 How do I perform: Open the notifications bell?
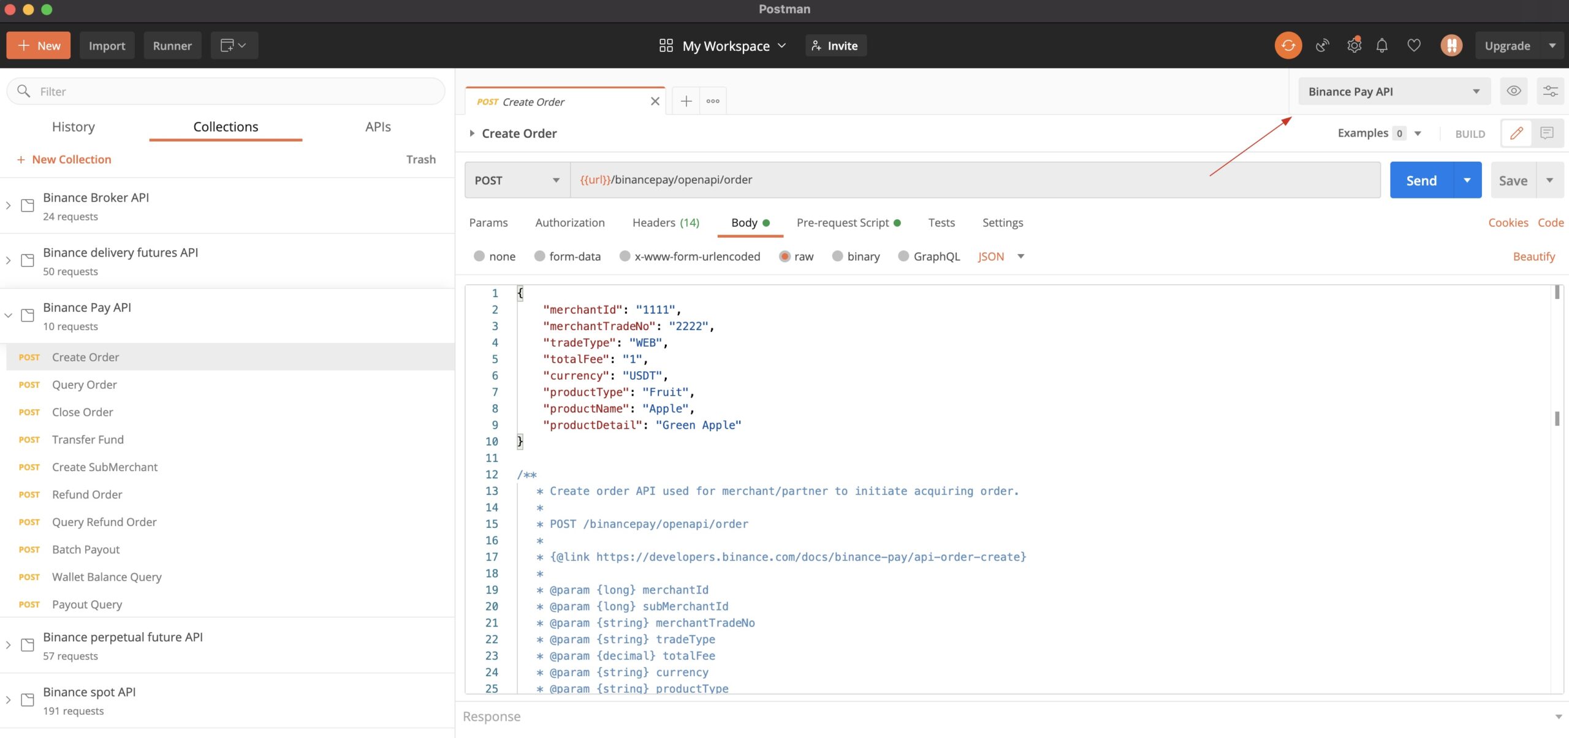click(1381, 45)
